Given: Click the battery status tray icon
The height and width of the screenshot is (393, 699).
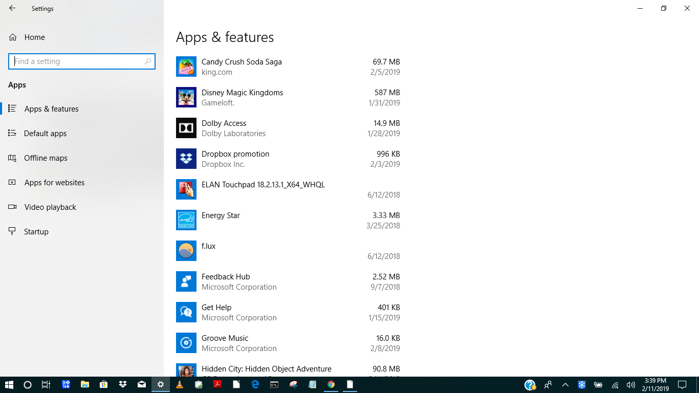Looking at the screenshot, I should click(598, 385).
